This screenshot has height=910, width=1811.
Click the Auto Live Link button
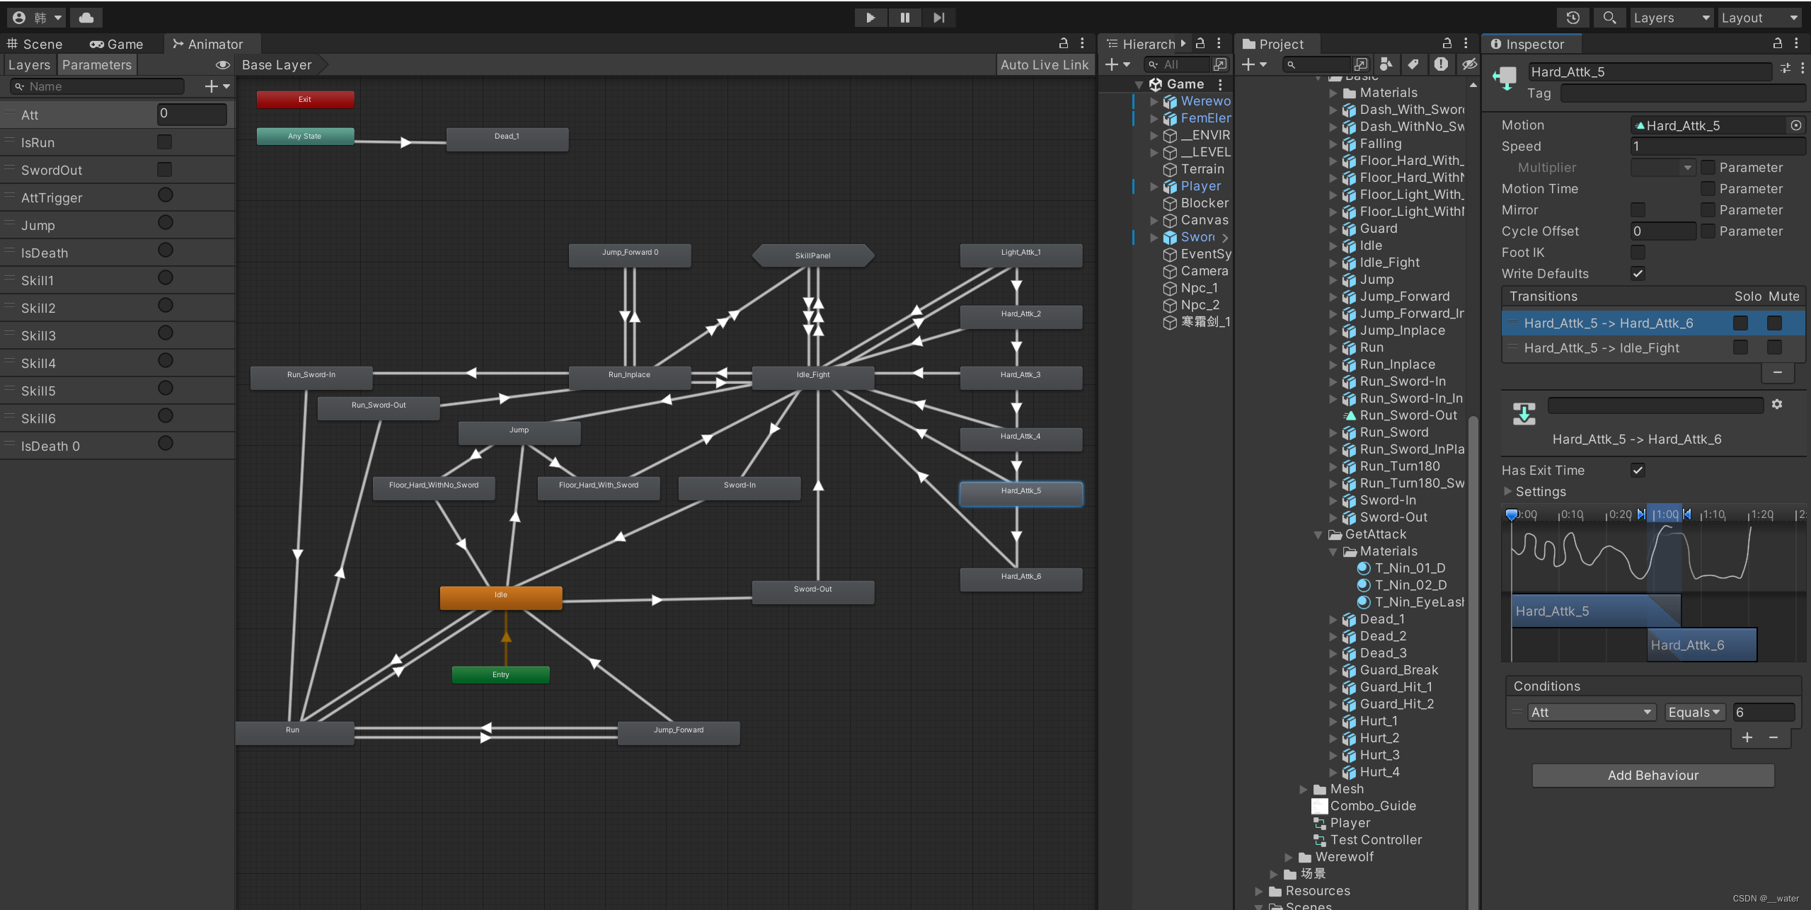[1045, 65]
